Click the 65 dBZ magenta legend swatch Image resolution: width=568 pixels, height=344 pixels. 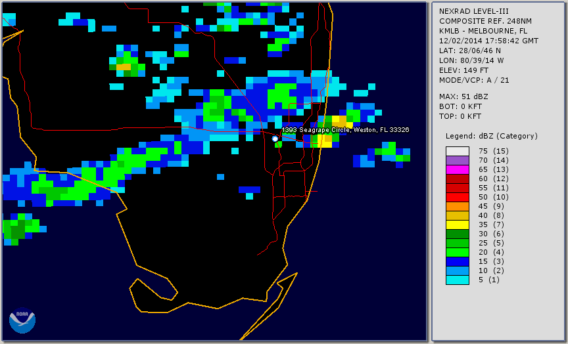(457, 169)
